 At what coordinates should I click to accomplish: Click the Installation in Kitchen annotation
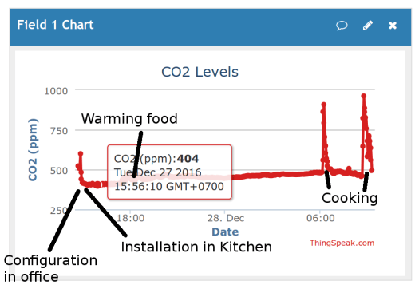(196, 247)
